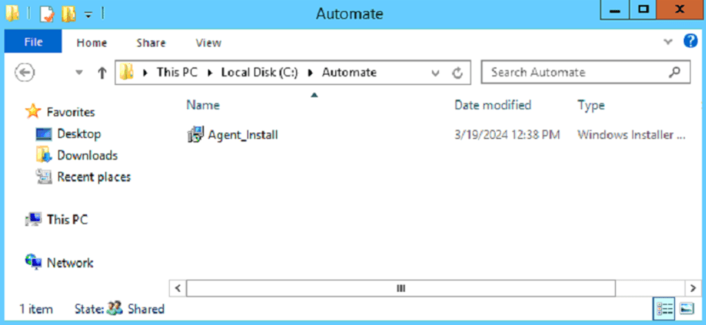Click New folder icon in title bar
Viewport: 706px width, 325px height.
tap(68, 13)
